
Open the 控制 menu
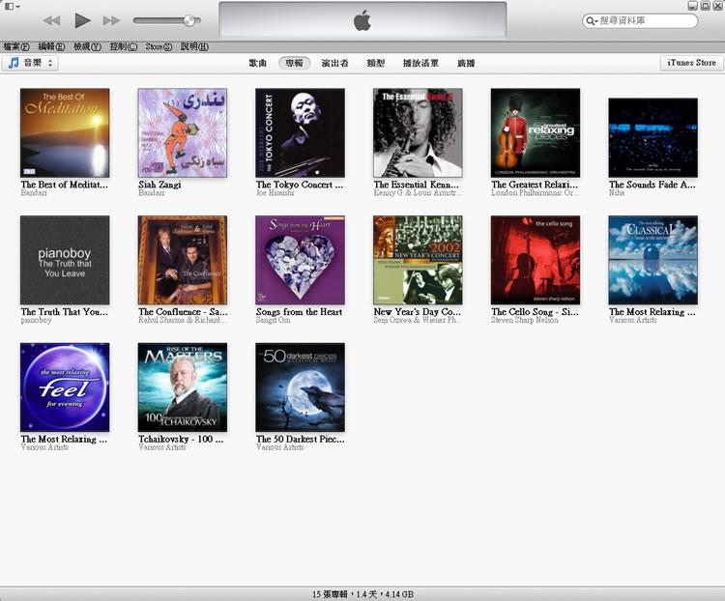[x=123, y=46]
